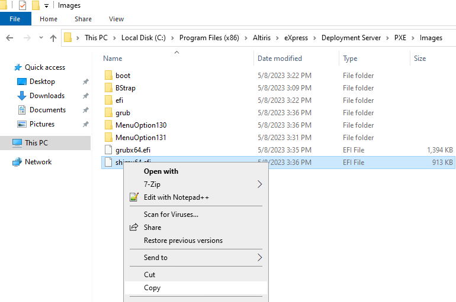Expand the Send to submenu arrow
The image size is (456, 302).
[259, 258]
